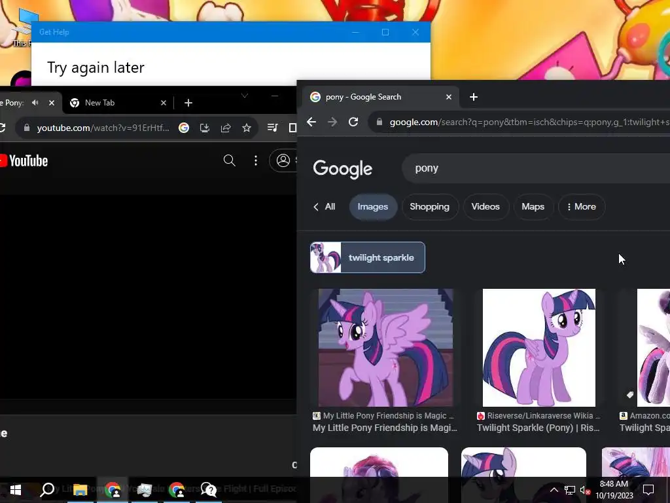Remove the twilight sparkle chip
The width and height of the screenshot is (670, 503).
point(368,257)
